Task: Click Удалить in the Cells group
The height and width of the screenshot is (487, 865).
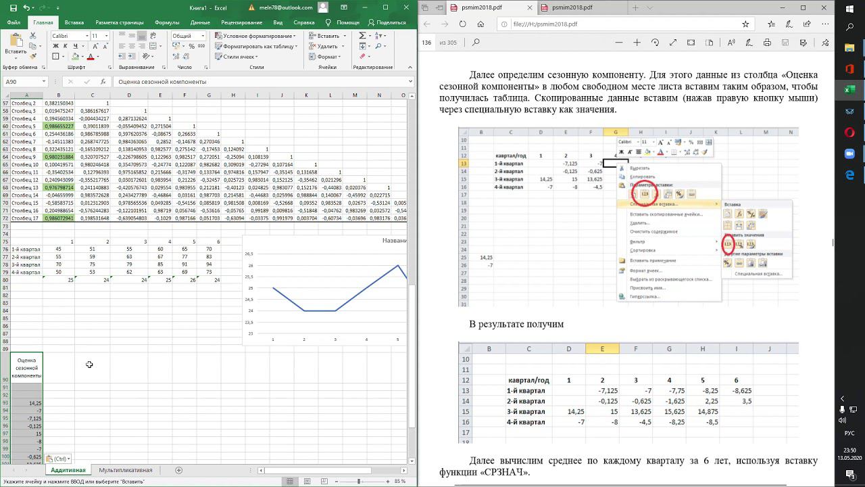Action: click(x=327, y=47)
